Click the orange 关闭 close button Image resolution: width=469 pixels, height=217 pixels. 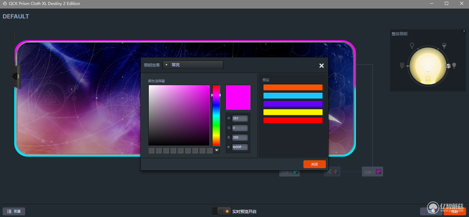click(314, 164)
